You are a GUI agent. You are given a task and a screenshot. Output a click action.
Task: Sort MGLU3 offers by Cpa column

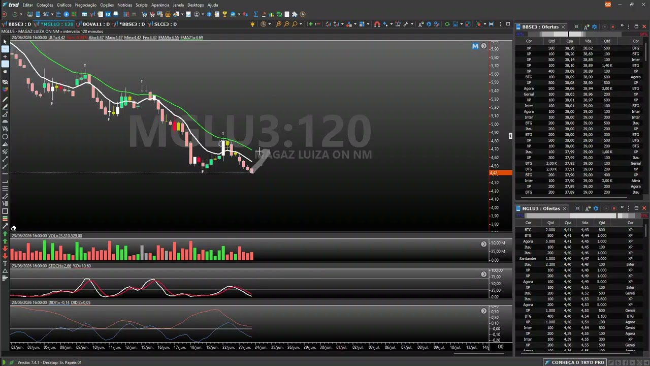pyautogui.click(x=568, y=223)
